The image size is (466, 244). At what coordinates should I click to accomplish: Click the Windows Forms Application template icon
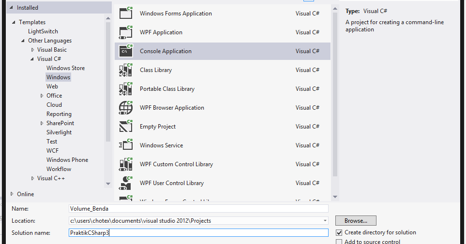(x=126, y=14)
